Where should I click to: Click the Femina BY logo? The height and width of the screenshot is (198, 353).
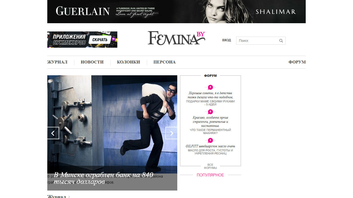177,38
